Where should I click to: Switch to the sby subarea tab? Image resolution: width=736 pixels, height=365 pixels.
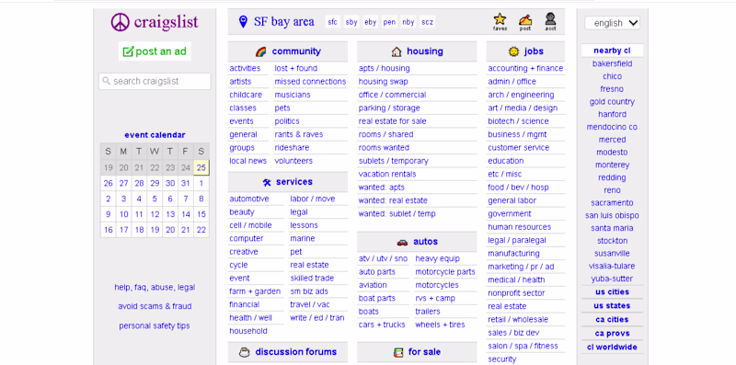click(x=351, y=22)
